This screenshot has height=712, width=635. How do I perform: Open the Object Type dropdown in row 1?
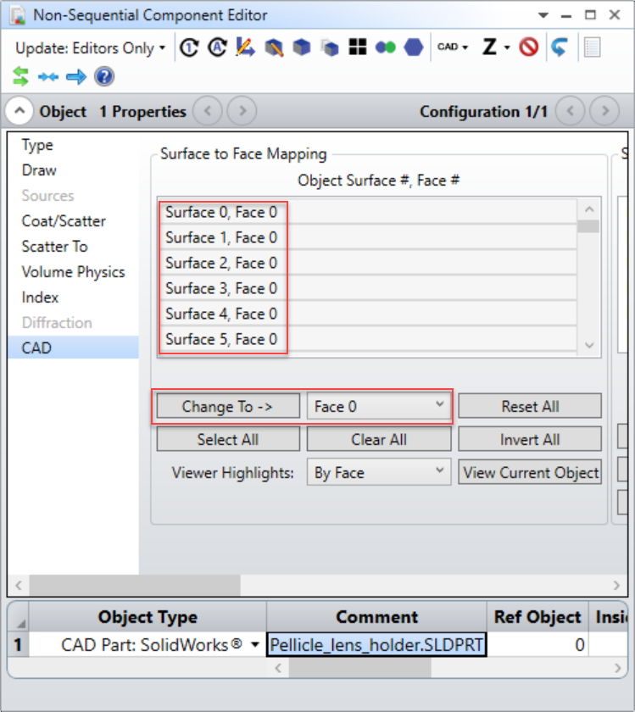tap(255, 645)
